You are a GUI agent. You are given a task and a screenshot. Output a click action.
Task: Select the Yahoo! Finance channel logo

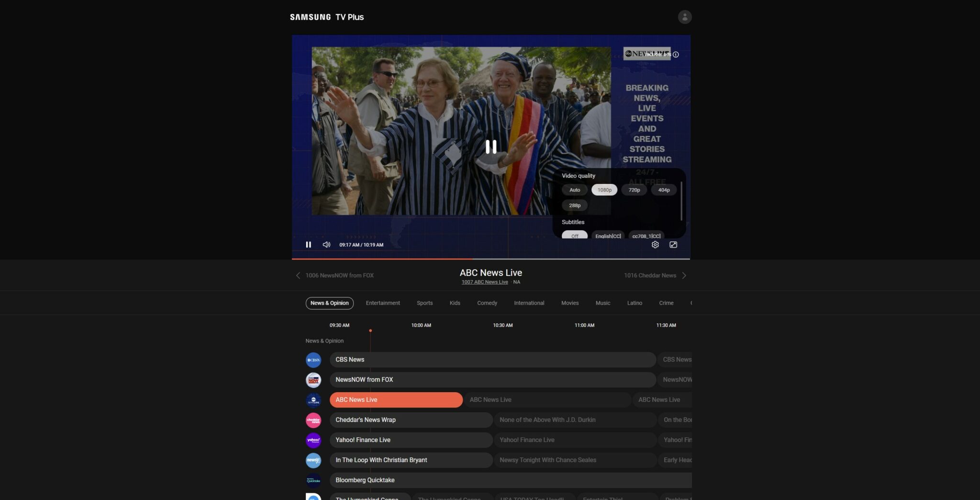(313, 440)
